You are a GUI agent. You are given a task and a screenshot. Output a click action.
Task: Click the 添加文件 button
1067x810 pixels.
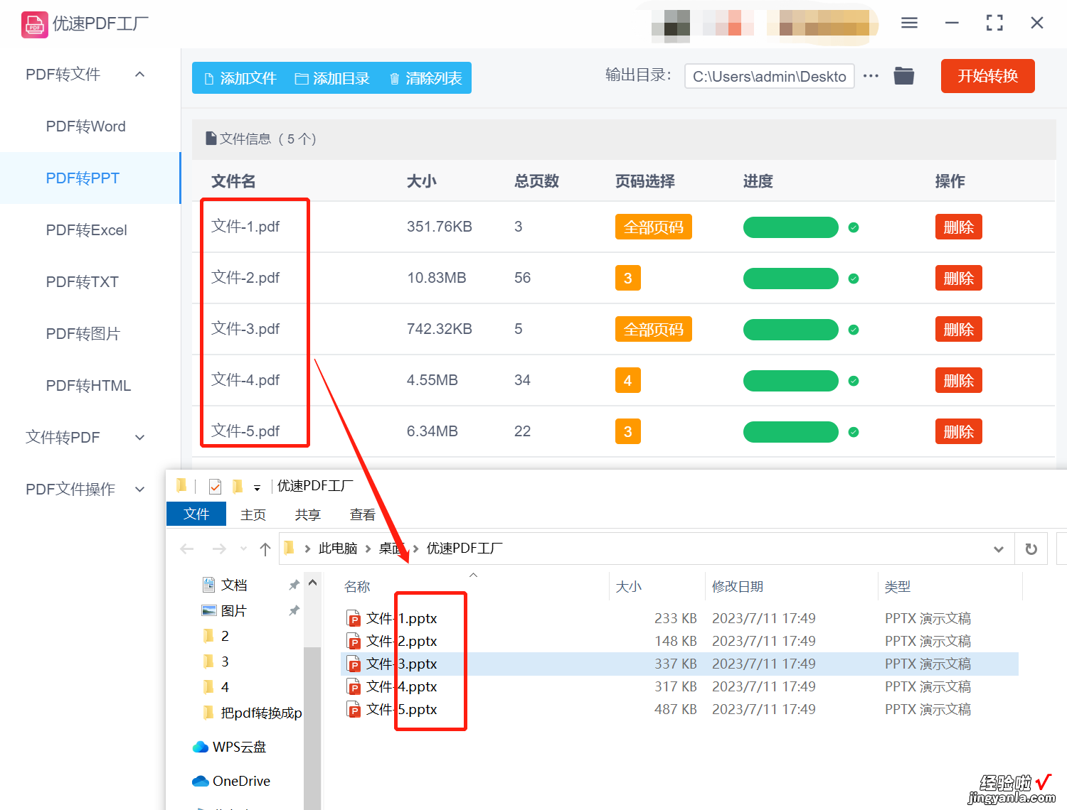pyautogui.click(x=240, y=78)
